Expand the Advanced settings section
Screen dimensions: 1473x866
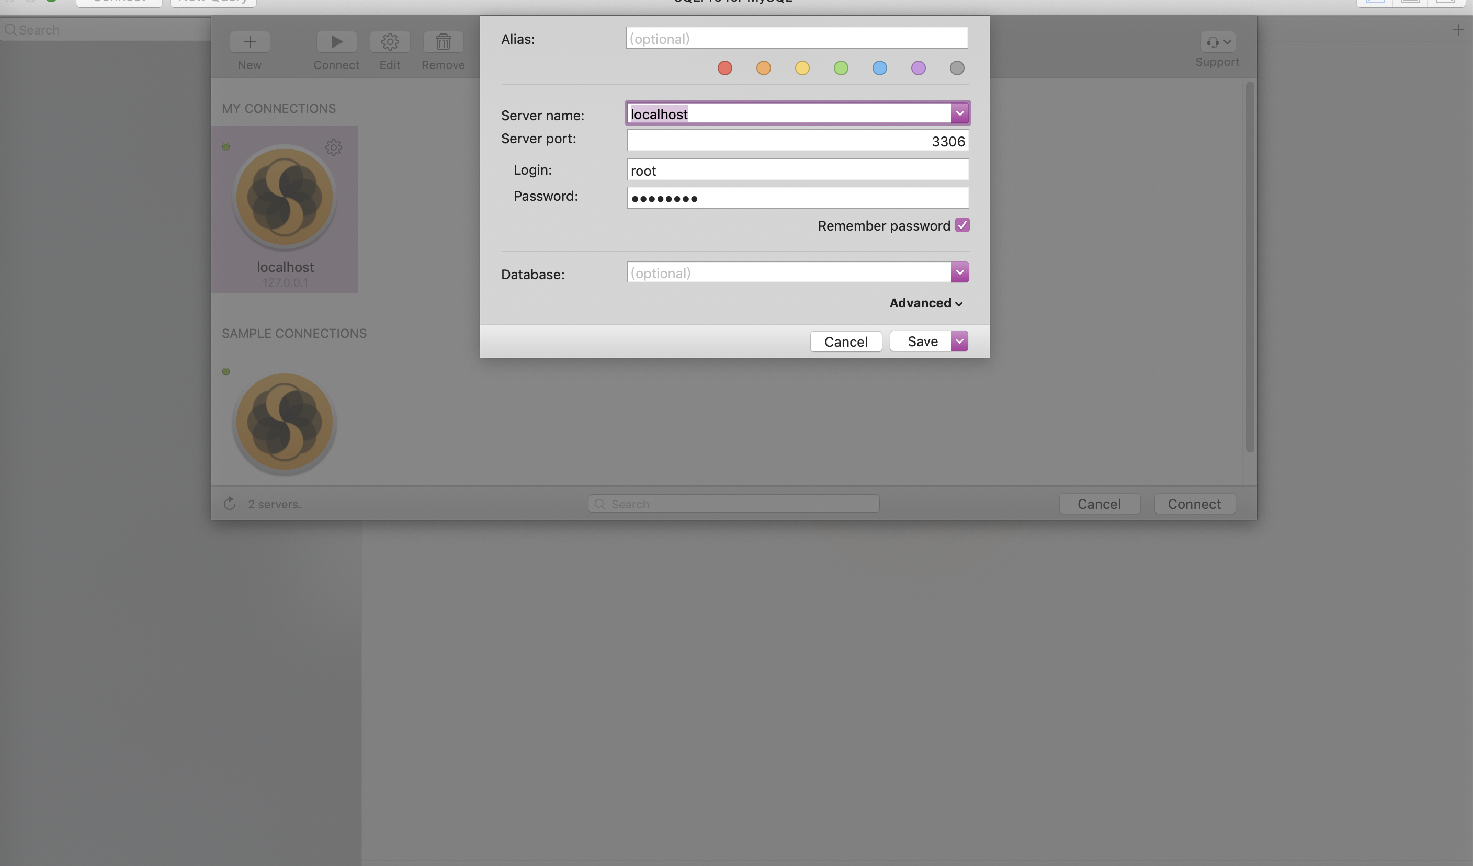click(925, 302)
